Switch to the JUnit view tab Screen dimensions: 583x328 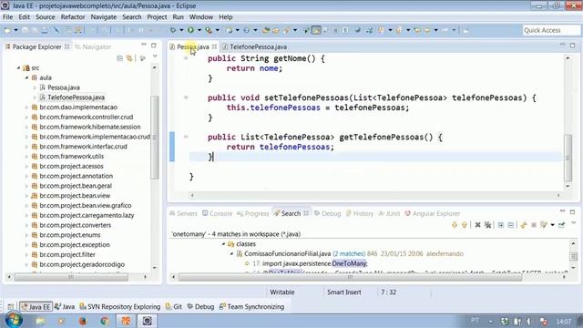(x=389, y=214)
